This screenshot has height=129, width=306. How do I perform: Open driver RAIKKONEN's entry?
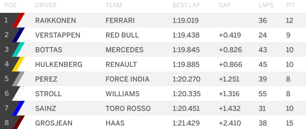pos(56,21)
